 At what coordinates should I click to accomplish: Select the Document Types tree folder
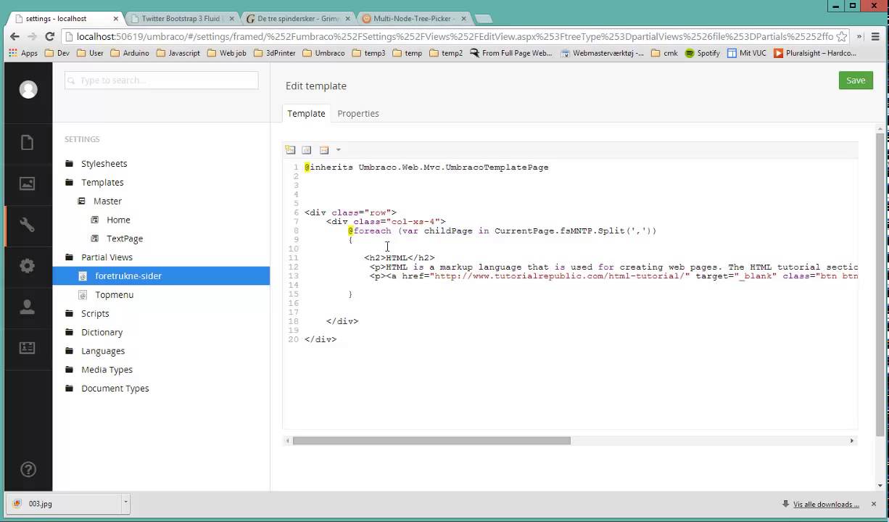point(115,389)
